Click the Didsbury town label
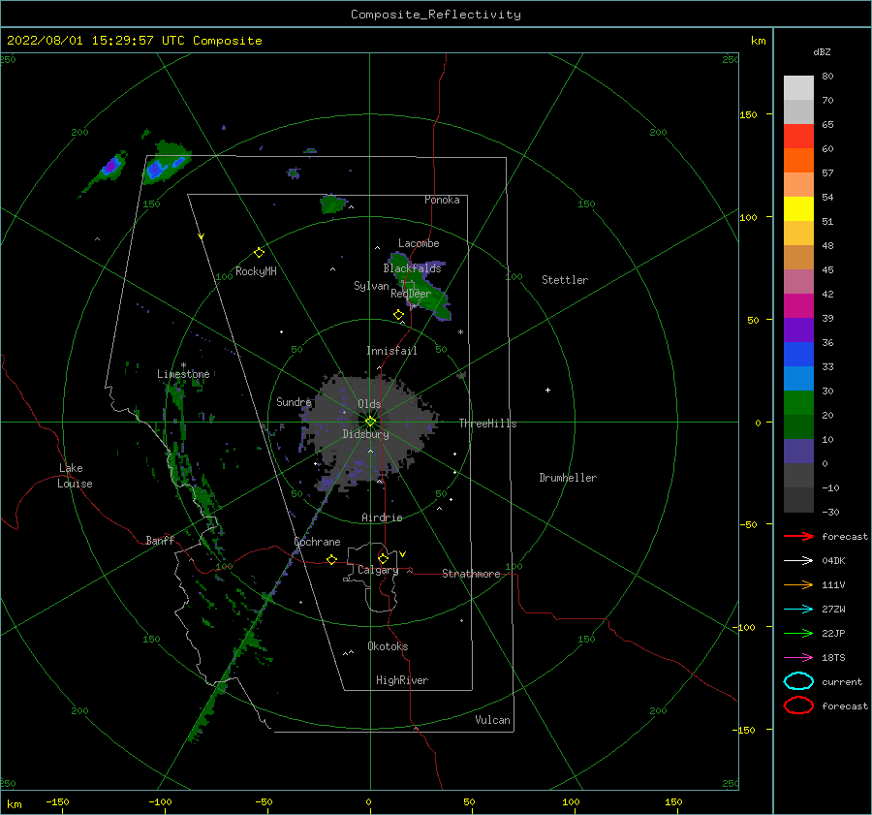 point(366,434)
